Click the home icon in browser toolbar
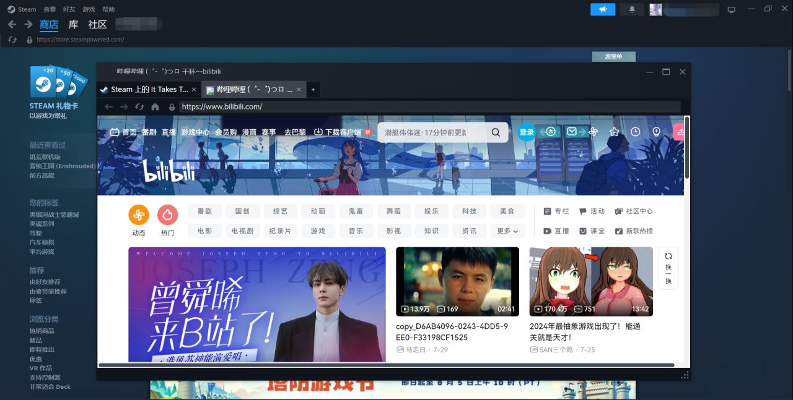 point(155,107)
